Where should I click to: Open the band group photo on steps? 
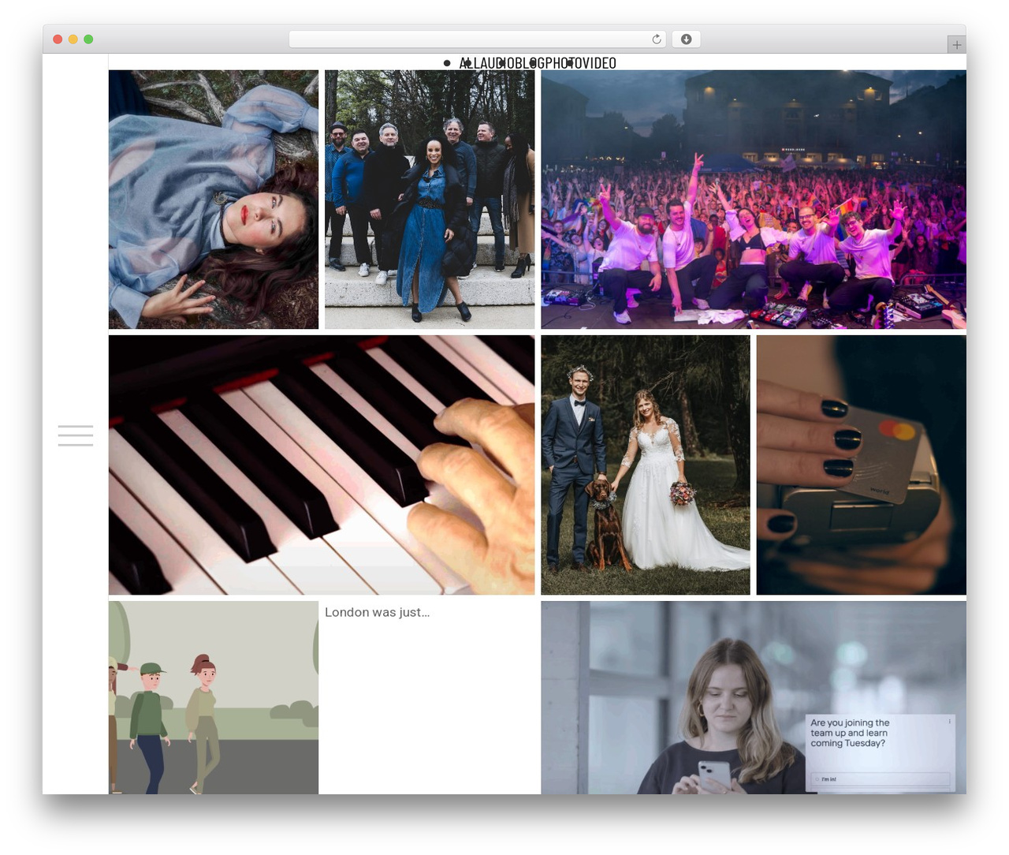click(x=430, y=200)
